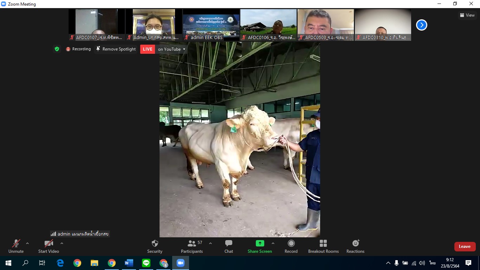The width and height of the screenshot is (480, 270).
Task: Click the green encryption shield icon
Action: point(57,49)
